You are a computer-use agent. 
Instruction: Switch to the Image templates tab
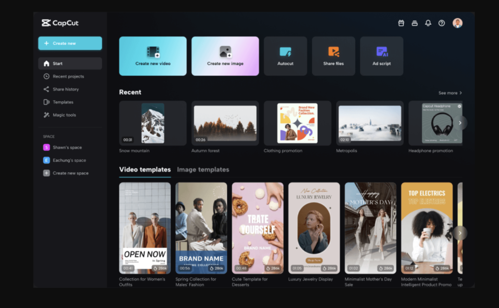click(203, 170)
